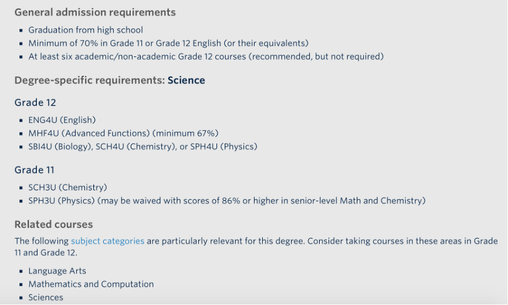Screen dimensions: 508x305
Task: Click the bullet beside ENG4U (English)
Action: pyautogui.click(x=21, y=120)
